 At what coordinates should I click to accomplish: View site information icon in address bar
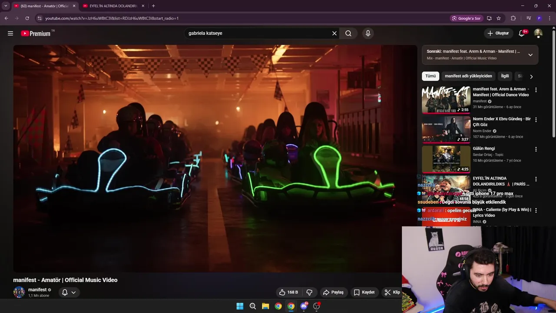click(40, 18)
